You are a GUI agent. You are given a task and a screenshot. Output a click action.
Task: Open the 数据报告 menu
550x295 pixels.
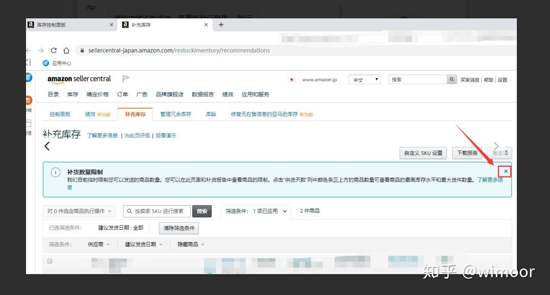coord(203,94)
